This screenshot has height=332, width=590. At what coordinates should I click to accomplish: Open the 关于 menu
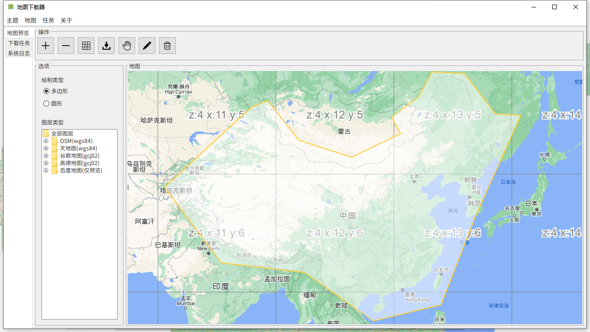[x=66, y=20]
